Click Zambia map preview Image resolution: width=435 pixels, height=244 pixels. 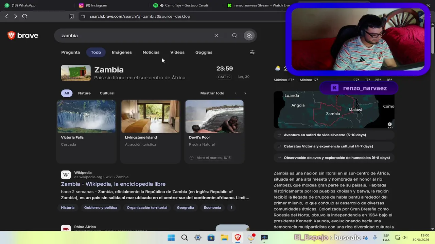tap(334, 109)
